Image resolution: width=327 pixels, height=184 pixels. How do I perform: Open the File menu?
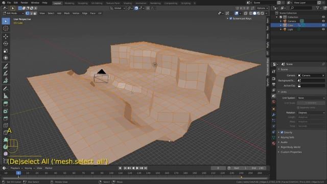tap(9, 3)
